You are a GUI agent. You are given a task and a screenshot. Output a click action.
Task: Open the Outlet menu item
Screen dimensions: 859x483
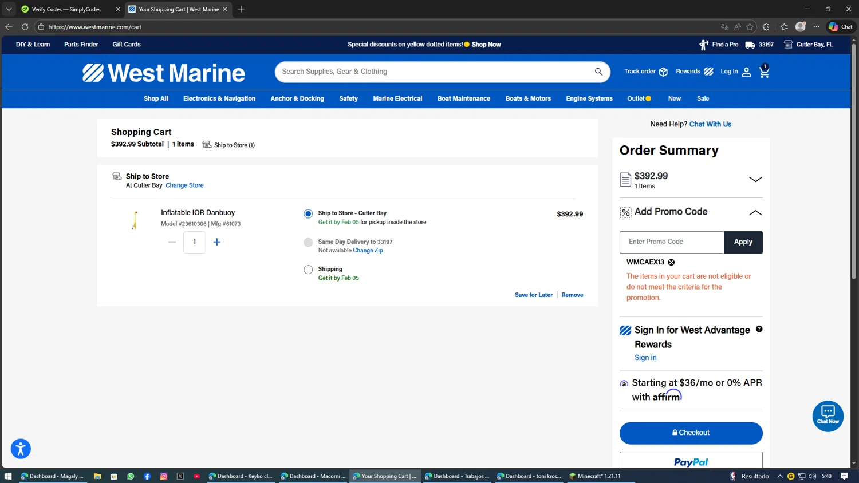click(639, 98)
